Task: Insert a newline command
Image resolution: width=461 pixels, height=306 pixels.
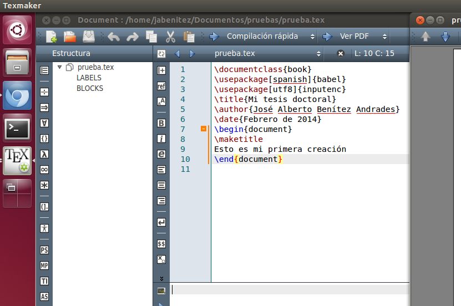Action: pyautogui.click(x=161, y=222)
